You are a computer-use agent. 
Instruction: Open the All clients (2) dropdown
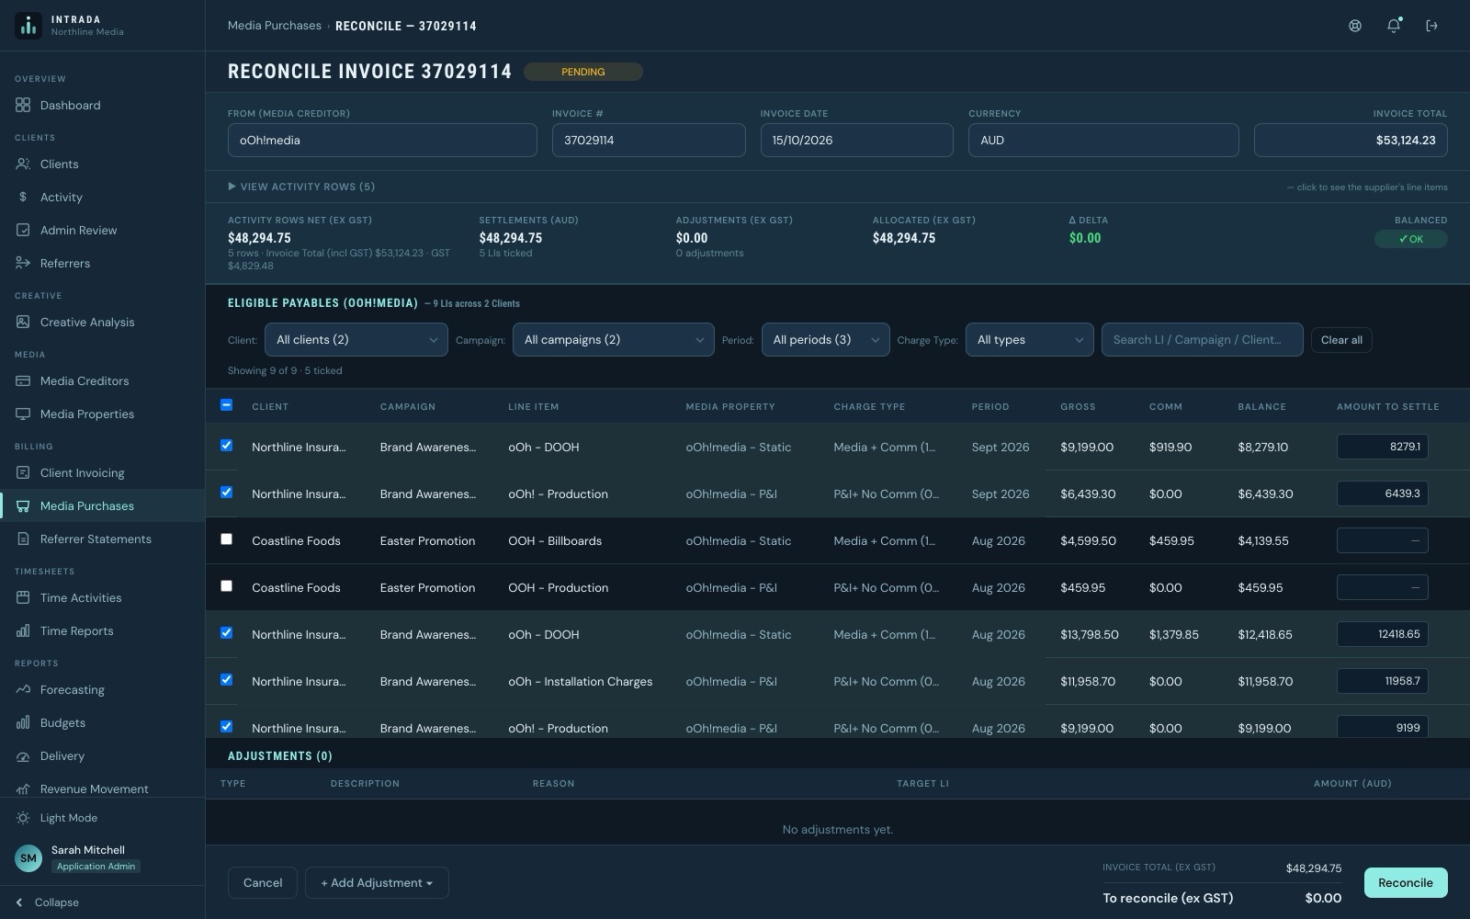(x=356, y=340)
